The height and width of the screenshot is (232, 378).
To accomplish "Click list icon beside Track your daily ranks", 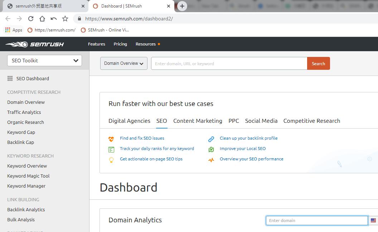I will coord(111,150).
